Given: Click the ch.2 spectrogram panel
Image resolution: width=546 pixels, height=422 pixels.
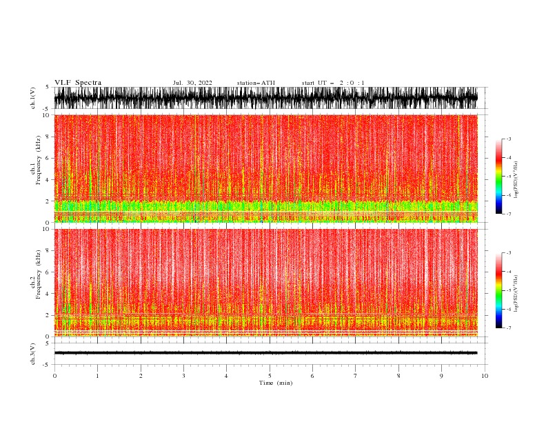Looking at the screenshot, I should (x=265, y=283).
